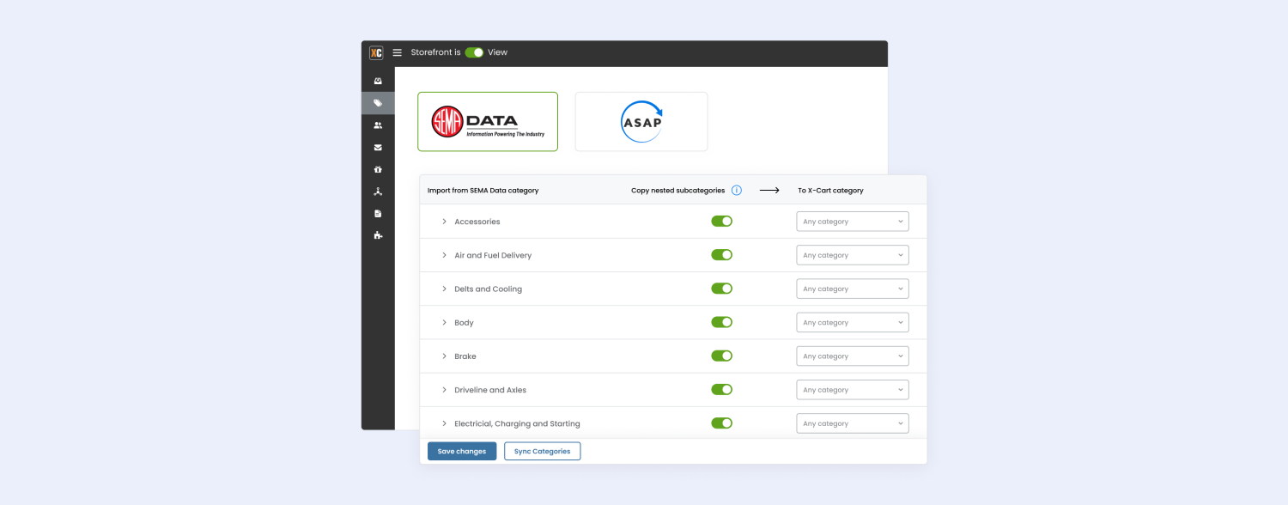Screen dimensions: 1288x505
Task: Select the SEMA Data tab
Action: pos(487,121)
